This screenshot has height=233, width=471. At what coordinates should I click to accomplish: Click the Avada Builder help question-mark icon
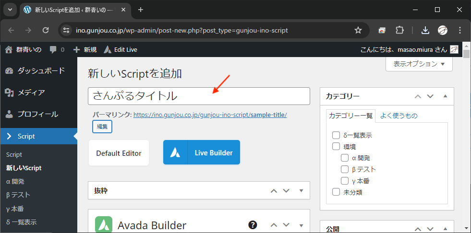coord(253,225)
